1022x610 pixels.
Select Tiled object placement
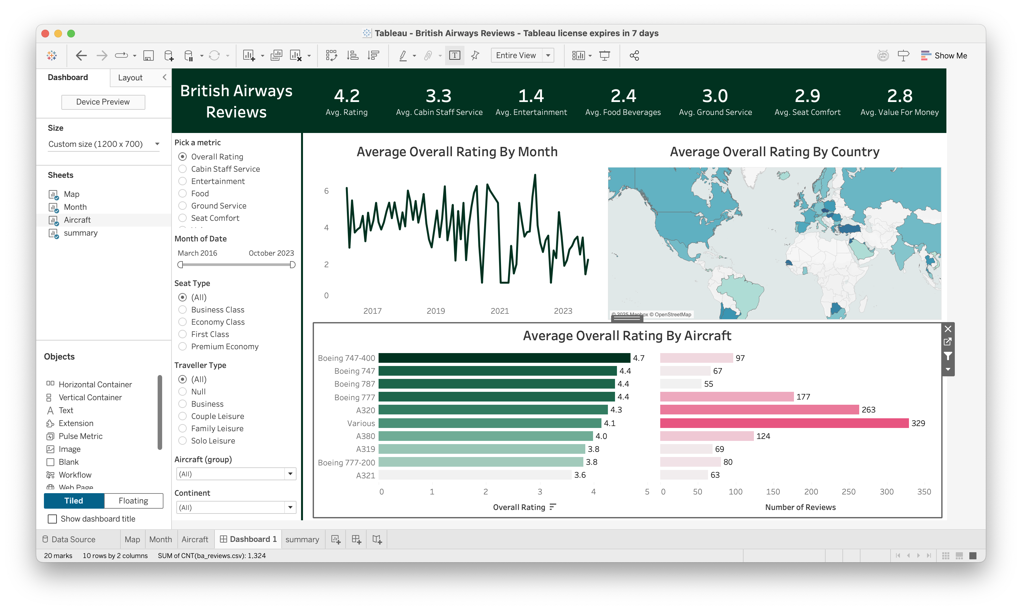74,501
